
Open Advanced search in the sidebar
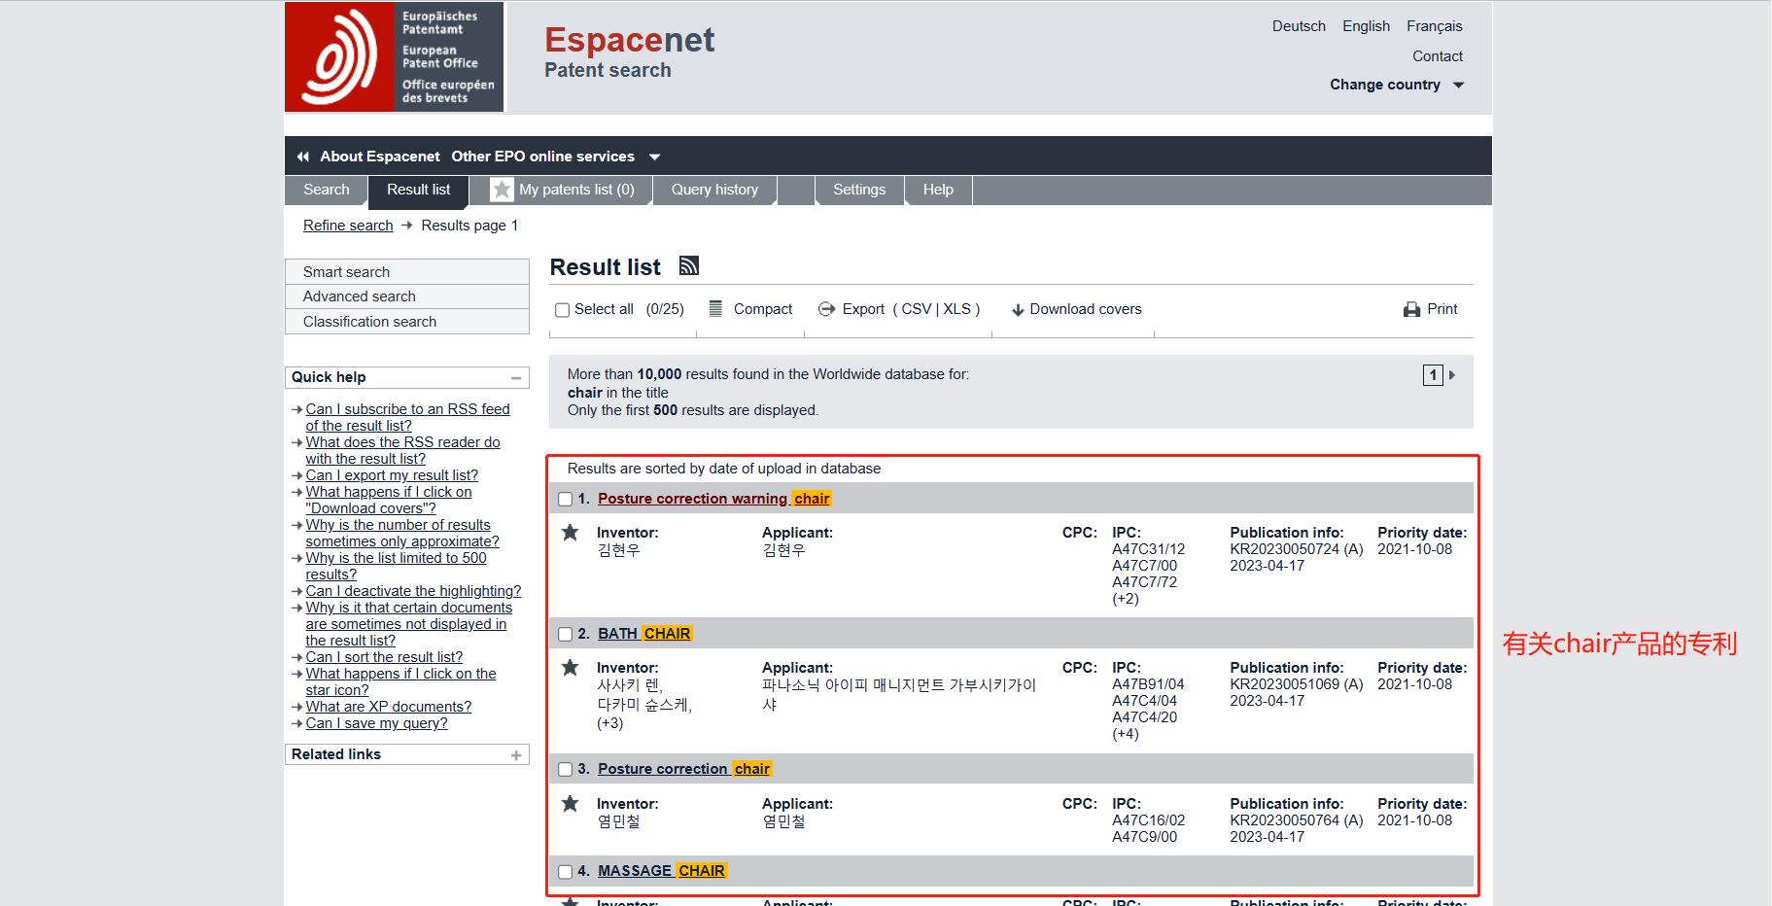point(359,296)
